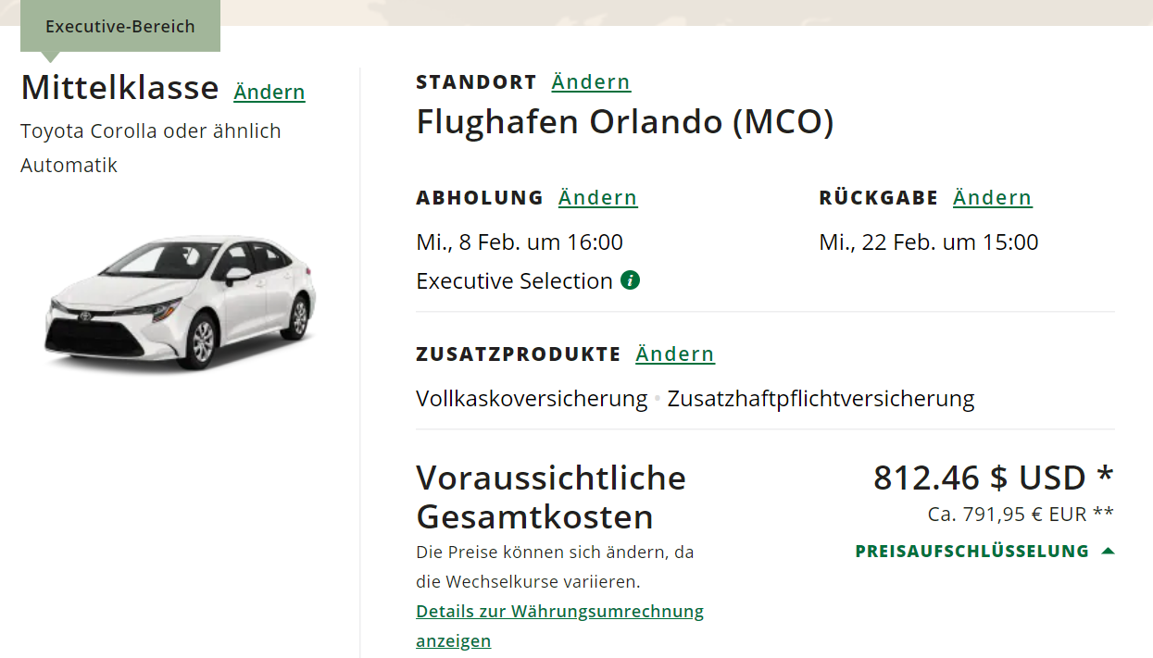Image resolution: width=1153 pixels, height=658 pixels.
Task: Click the Flughafen Orlando (MCO) location name
Action: tap(625, 122)
